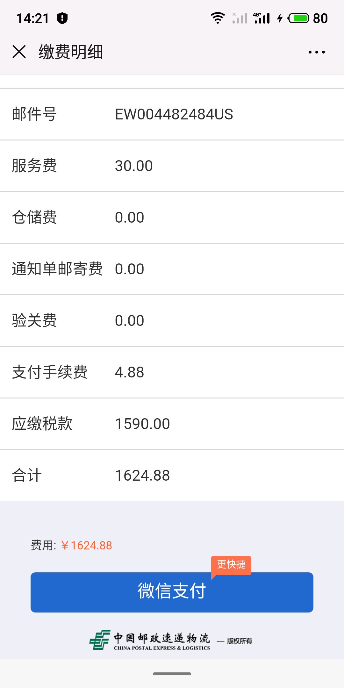Tap the home gesture bar
This screenshot has height=688, width=344.
point(172,674)
